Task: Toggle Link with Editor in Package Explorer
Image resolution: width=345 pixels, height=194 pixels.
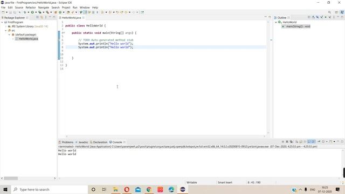Action: click(42, 17)
